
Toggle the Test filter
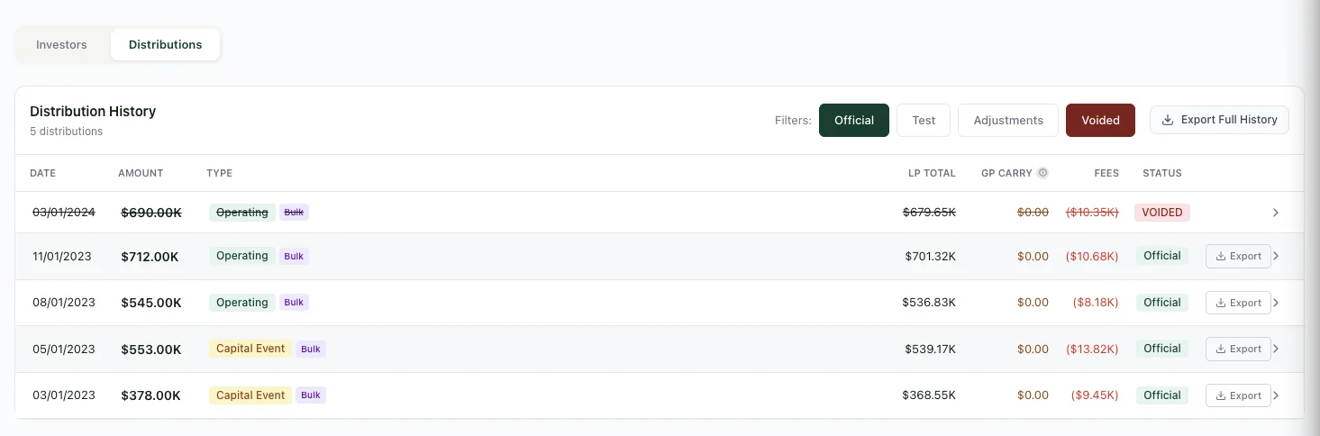click(923, 120)
